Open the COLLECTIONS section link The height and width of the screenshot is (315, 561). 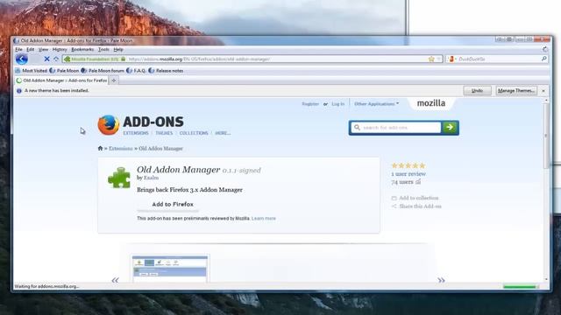(x=194, y=133)
